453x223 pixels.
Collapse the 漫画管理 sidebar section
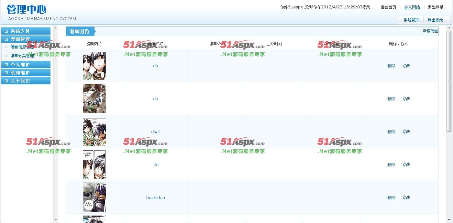click(x=26, y=39)
